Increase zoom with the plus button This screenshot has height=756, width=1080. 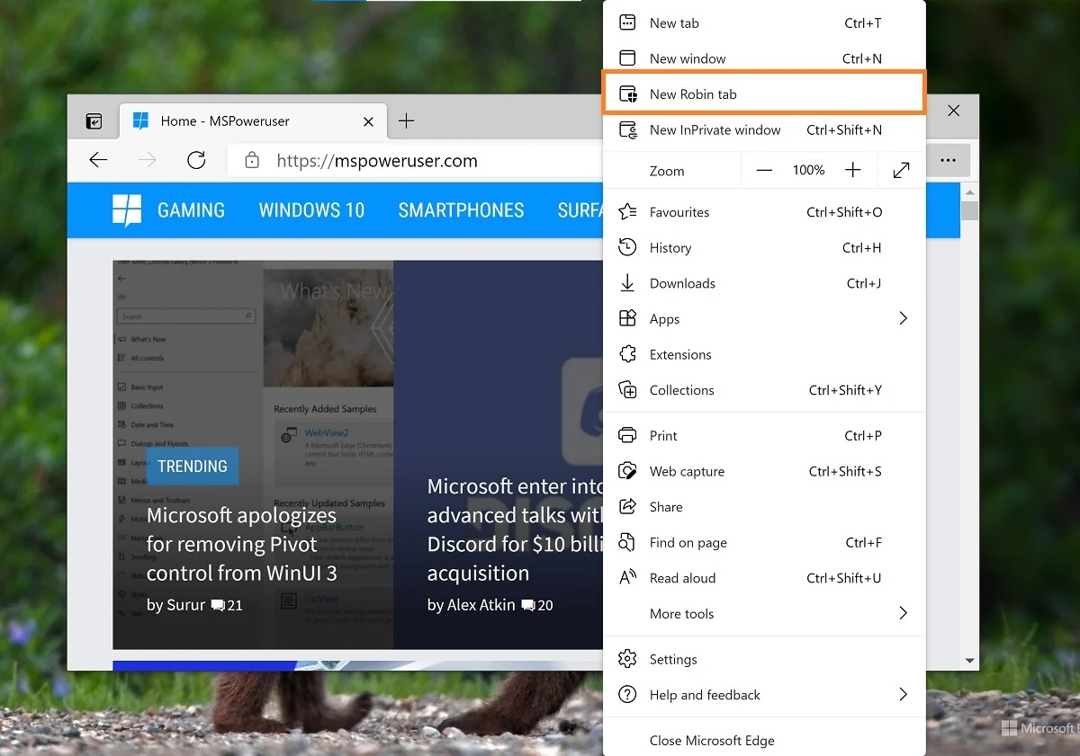coord(853,170)
